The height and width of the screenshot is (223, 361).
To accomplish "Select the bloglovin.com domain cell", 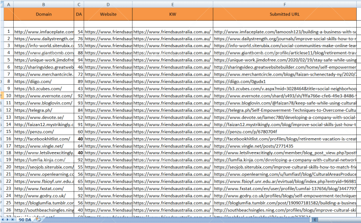I will 44,103.
